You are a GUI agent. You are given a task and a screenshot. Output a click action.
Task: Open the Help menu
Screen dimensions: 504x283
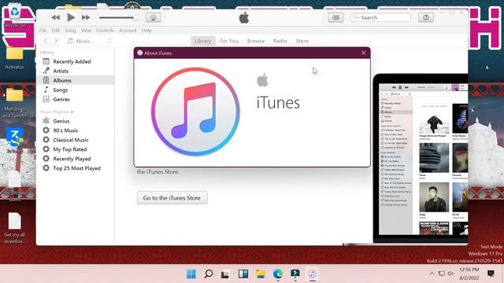tap(146, 30)
